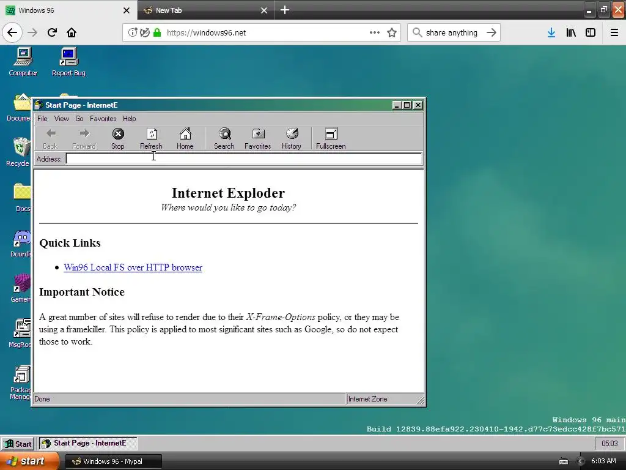Click Windows 96 - Mypal taskbar item

[x=113, y=461]
